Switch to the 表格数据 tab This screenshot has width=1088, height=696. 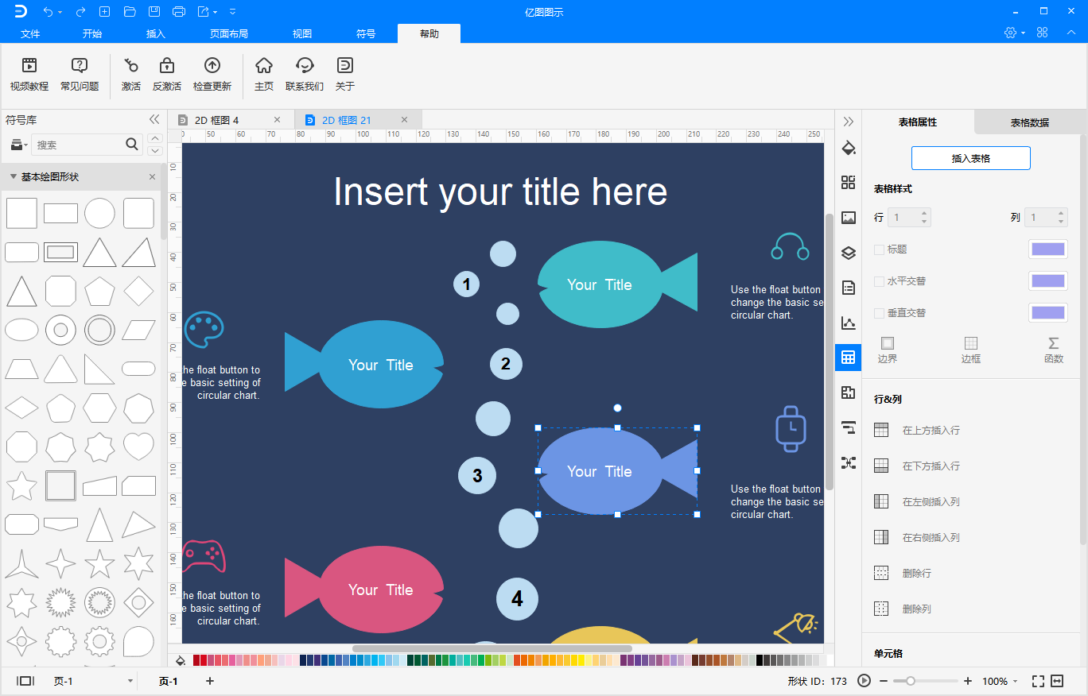[x=1029, y=122]
